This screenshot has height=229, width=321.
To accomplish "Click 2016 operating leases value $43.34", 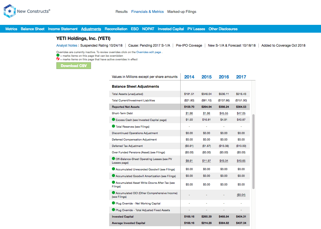I will [224, 161].
